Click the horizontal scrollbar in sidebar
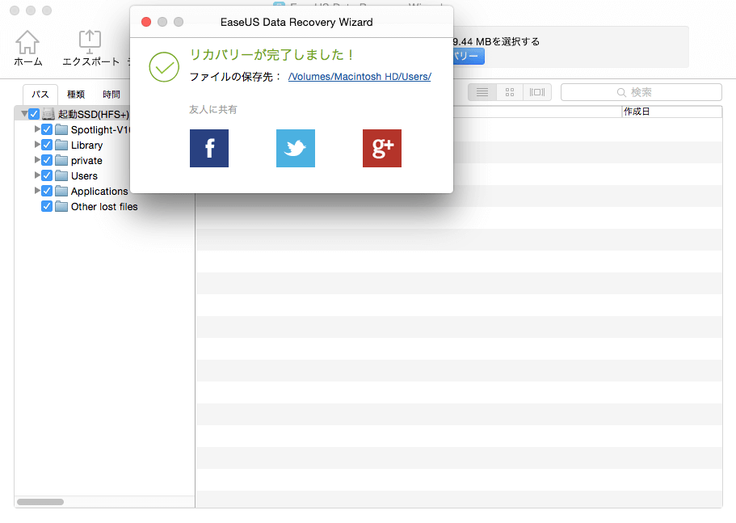 [x=40, y=502]
